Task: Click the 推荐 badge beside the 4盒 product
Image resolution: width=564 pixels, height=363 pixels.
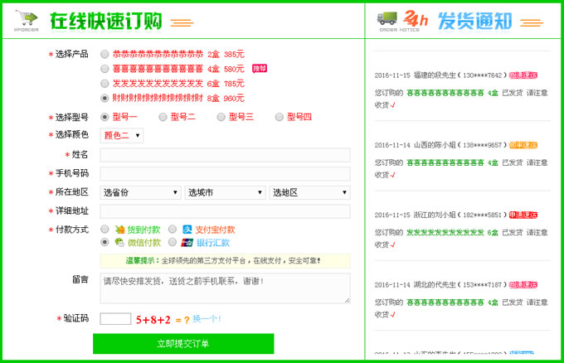Action: 260,68
